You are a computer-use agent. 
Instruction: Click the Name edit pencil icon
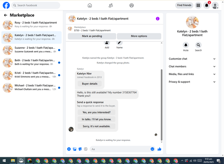point(120,43)
